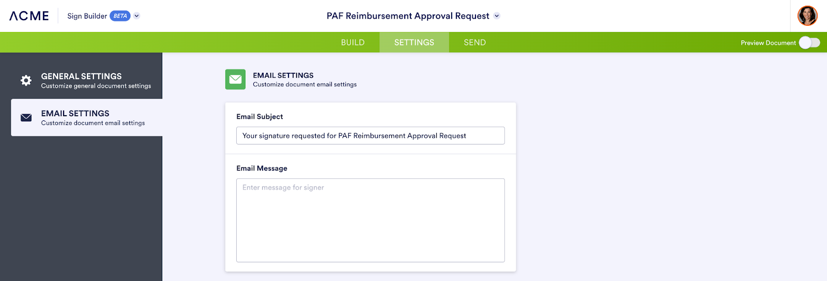This screenshot has width=827, height=281.
Task: Switch to the BUILD tab
Action: click(353, 42)
